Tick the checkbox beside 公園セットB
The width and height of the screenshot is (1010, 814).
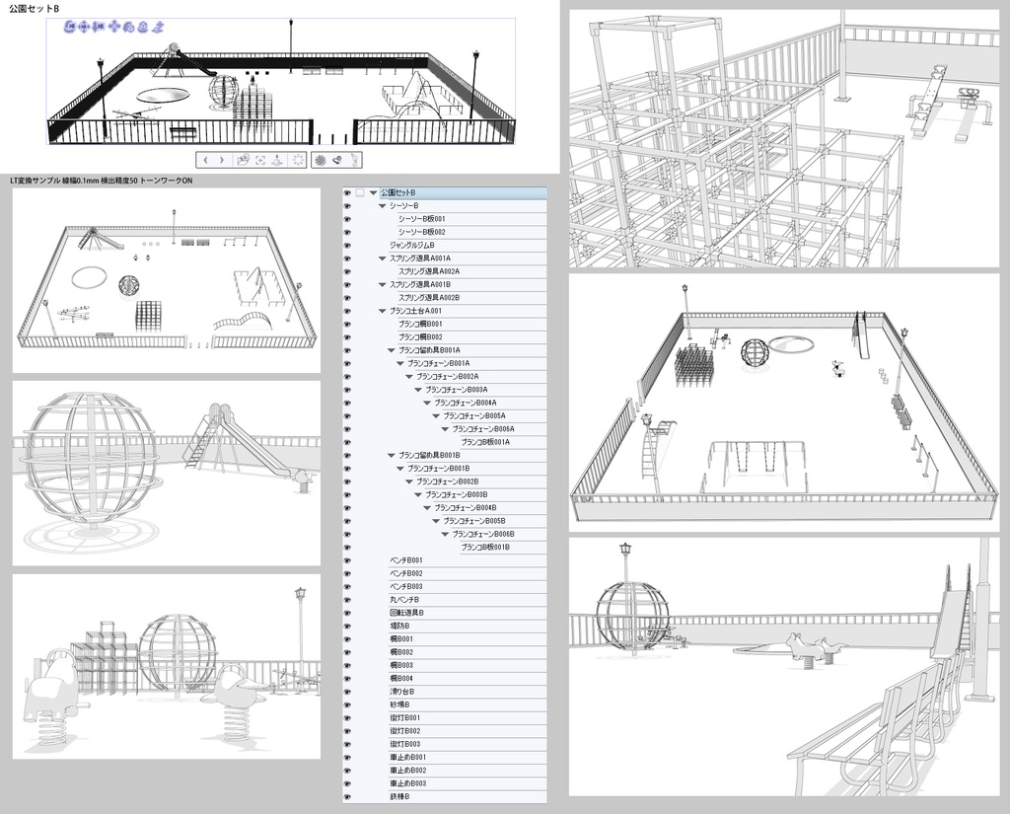(x=360, y=192)
